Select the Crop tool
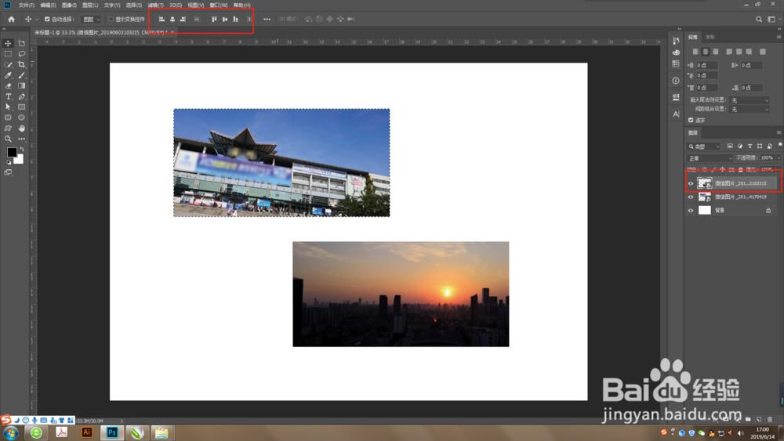784x441 pixels. point(21,64)
